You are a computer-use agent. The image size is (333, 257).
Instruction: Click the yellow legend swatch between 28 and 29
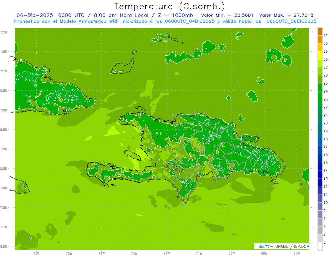320,55
